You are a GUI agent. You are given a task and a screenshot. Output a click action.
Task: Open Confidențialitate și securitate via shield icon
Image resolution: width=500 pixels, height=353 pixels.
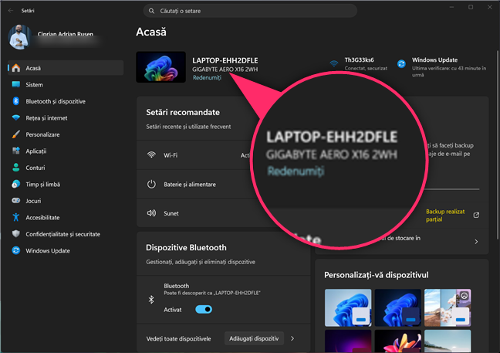pyautogui.click(x=16, y=234)
